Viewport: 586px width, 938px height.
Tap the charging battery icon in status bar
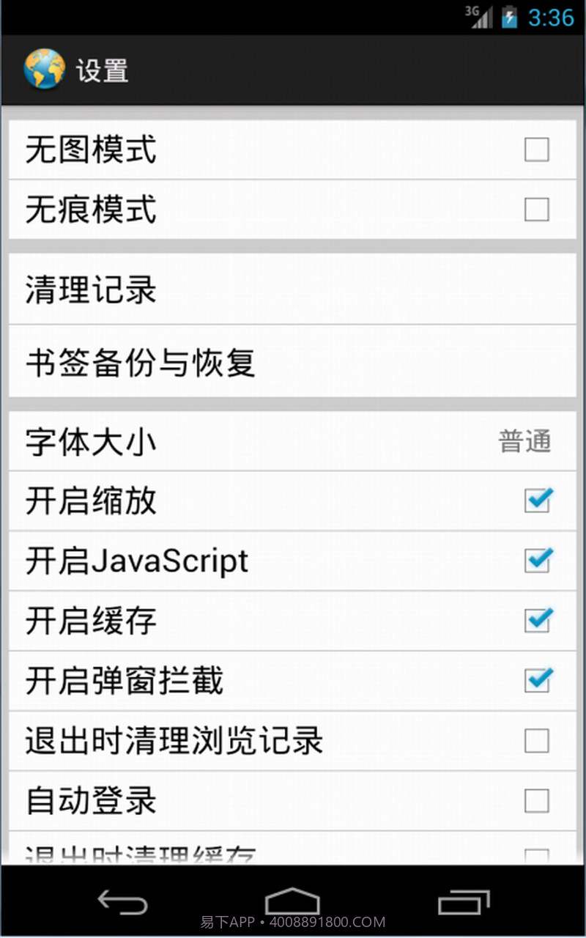click(511, 15)
